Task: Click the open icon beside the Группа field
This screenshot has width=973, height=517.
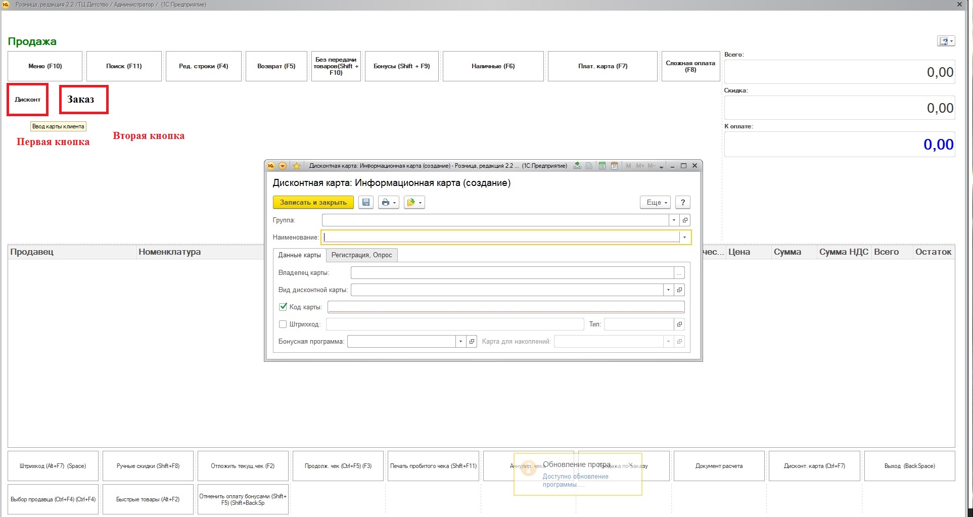Action: [x=685, y=220]
